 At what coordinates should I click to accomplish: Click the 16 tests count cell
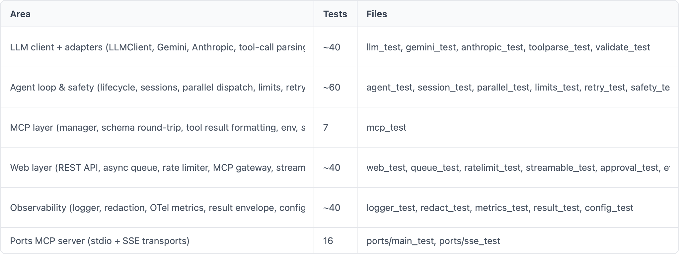(x=336, y=241)
